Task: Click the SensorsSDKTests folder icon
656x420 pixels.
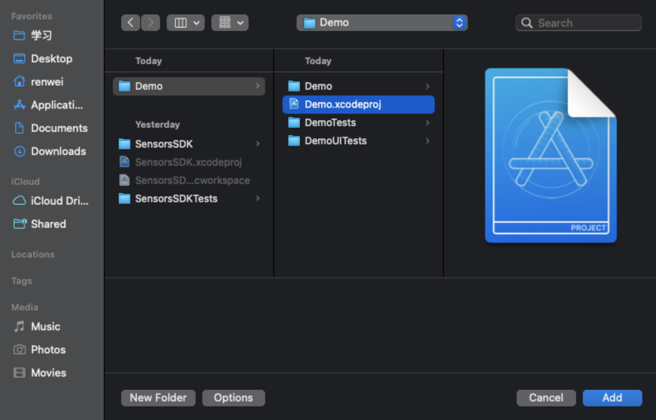Action: (124, 198)
